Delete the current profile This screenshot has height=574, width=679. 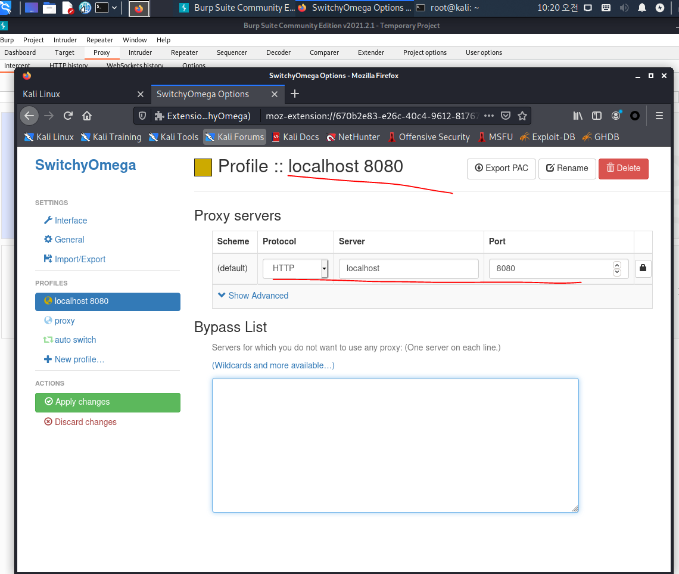pyautogui.click(x=624, y=169)
